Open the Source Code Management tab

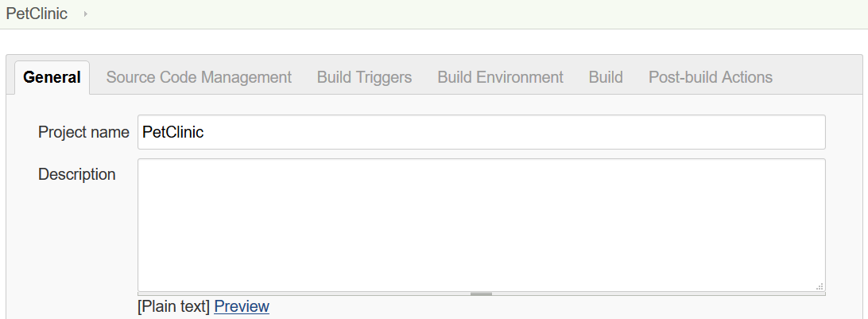pyautogui.click(x=199, y=77)
